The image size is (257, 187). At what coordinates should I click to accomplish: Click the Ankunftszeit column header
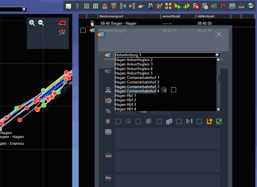coord(178,16)
